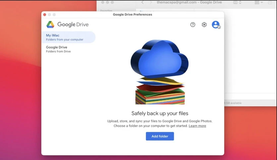Click the account profile avatar

(216, 24)
